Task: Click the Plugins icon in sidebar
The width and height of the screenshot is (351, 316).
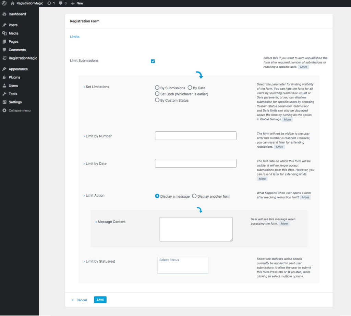Action: (x=4, y=77)
